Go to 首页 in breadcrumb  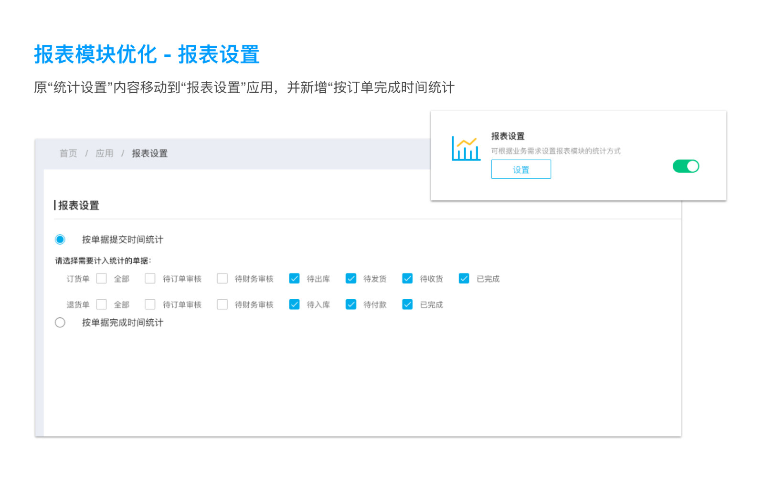(x=68, y=153)
